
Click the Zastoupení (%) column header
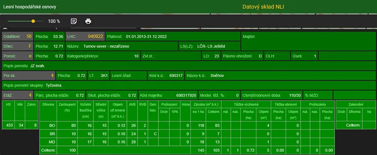pos(67,107)
